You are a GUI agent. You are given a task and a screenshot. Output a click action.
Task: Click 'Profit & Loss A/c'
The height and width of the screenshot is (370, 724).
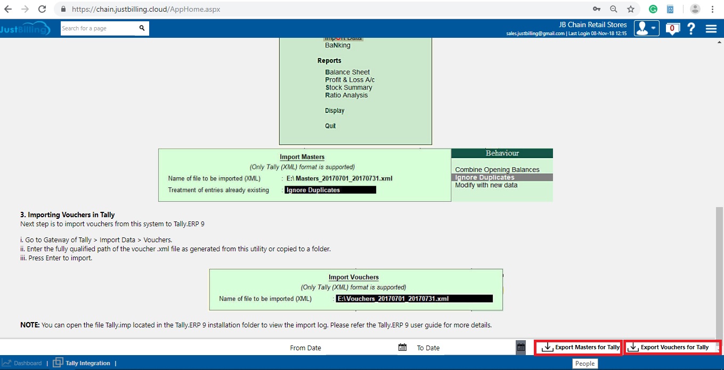click(x=350, y=80)
